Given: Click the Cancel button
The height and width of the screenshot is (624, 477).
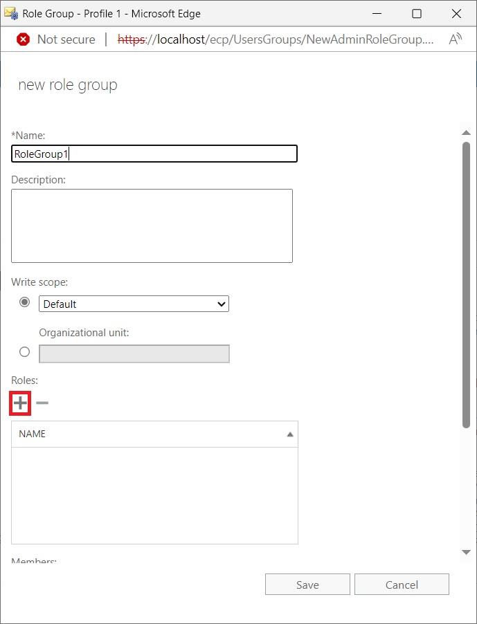Looking at the screenshot, I should [x=402, y=585].
